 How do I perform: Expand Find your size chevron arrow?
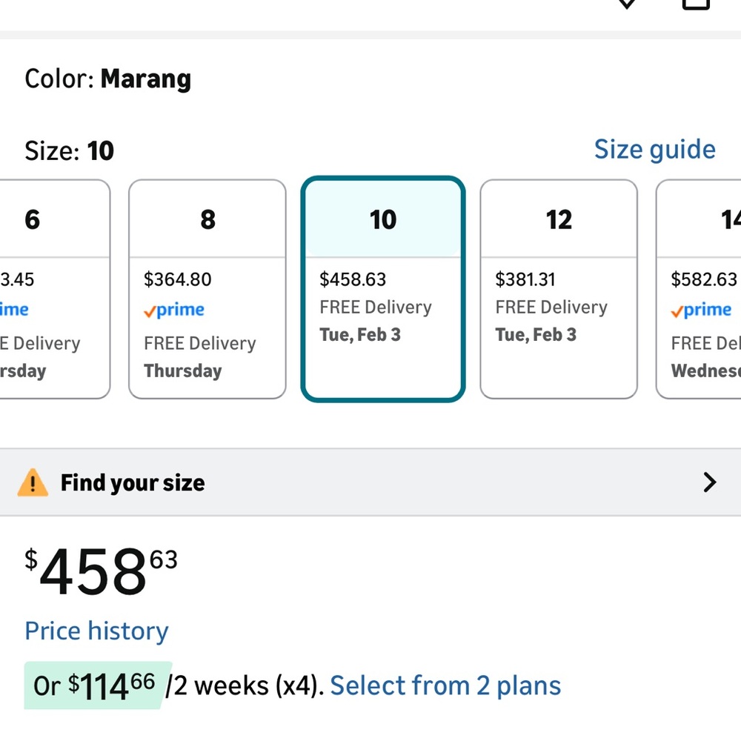click(x=709, y=482)
